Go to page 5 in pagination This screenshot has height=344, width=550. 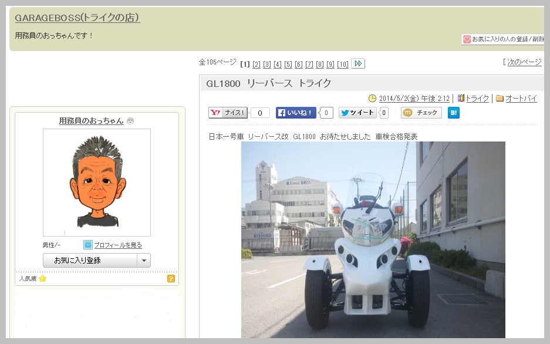click(x=288, y=64)
